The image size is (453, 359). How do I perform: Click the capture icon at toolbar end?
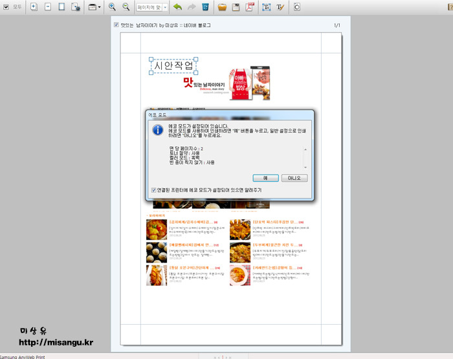pos(297,7)
